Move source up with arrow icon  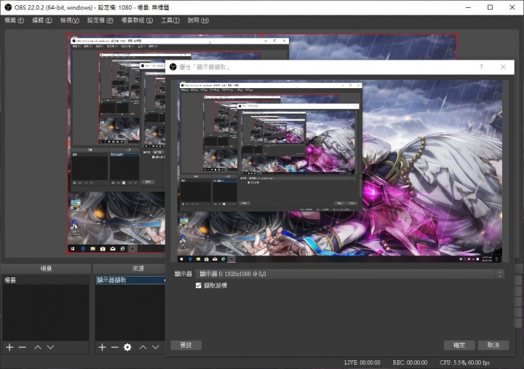click(x=143, y=347)
